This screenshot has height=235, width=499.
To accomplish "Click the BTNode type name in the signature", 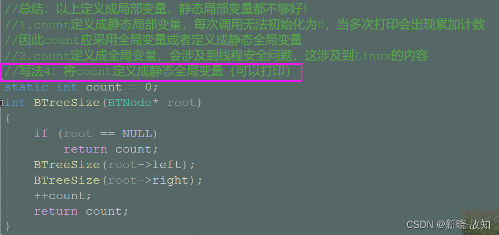I will 129,102.
